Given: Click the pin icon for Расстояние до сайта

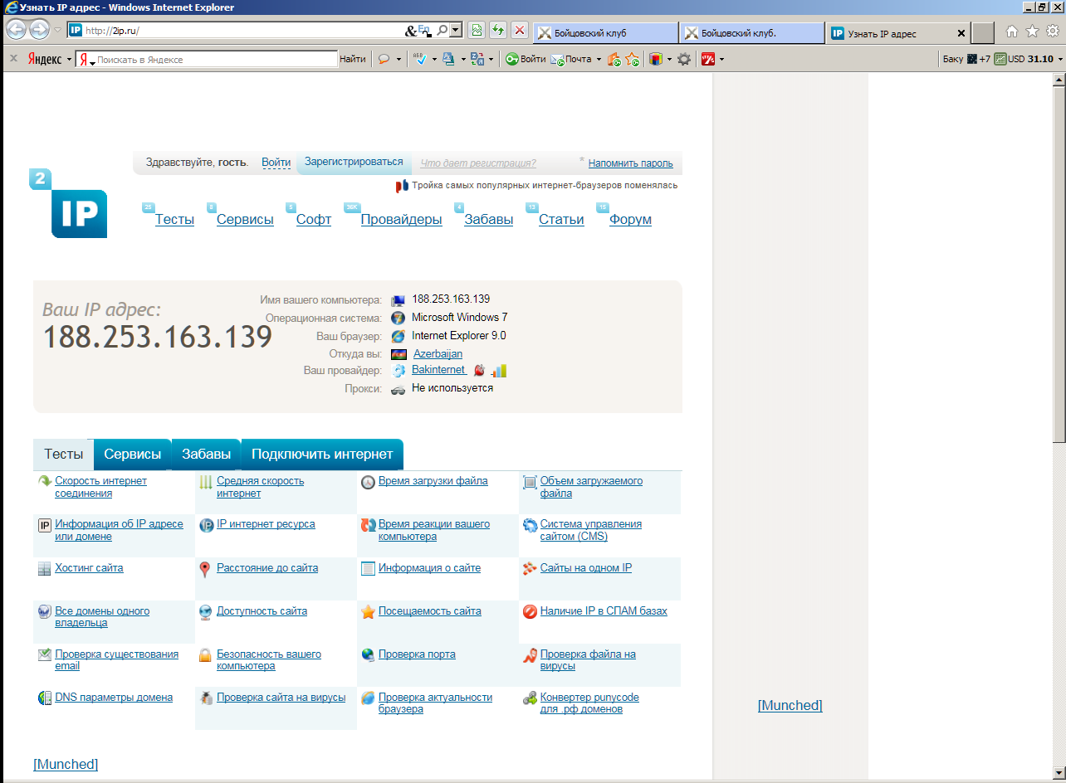Looking at the screenshot, I should [x=205, y=570].
